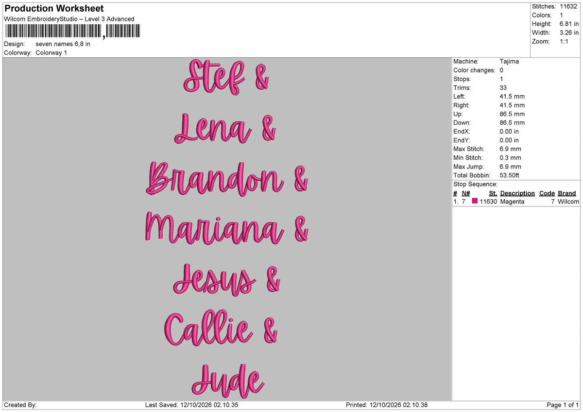
Task: Click the Down value 86.5 mm
Action: tap(512, 122)
